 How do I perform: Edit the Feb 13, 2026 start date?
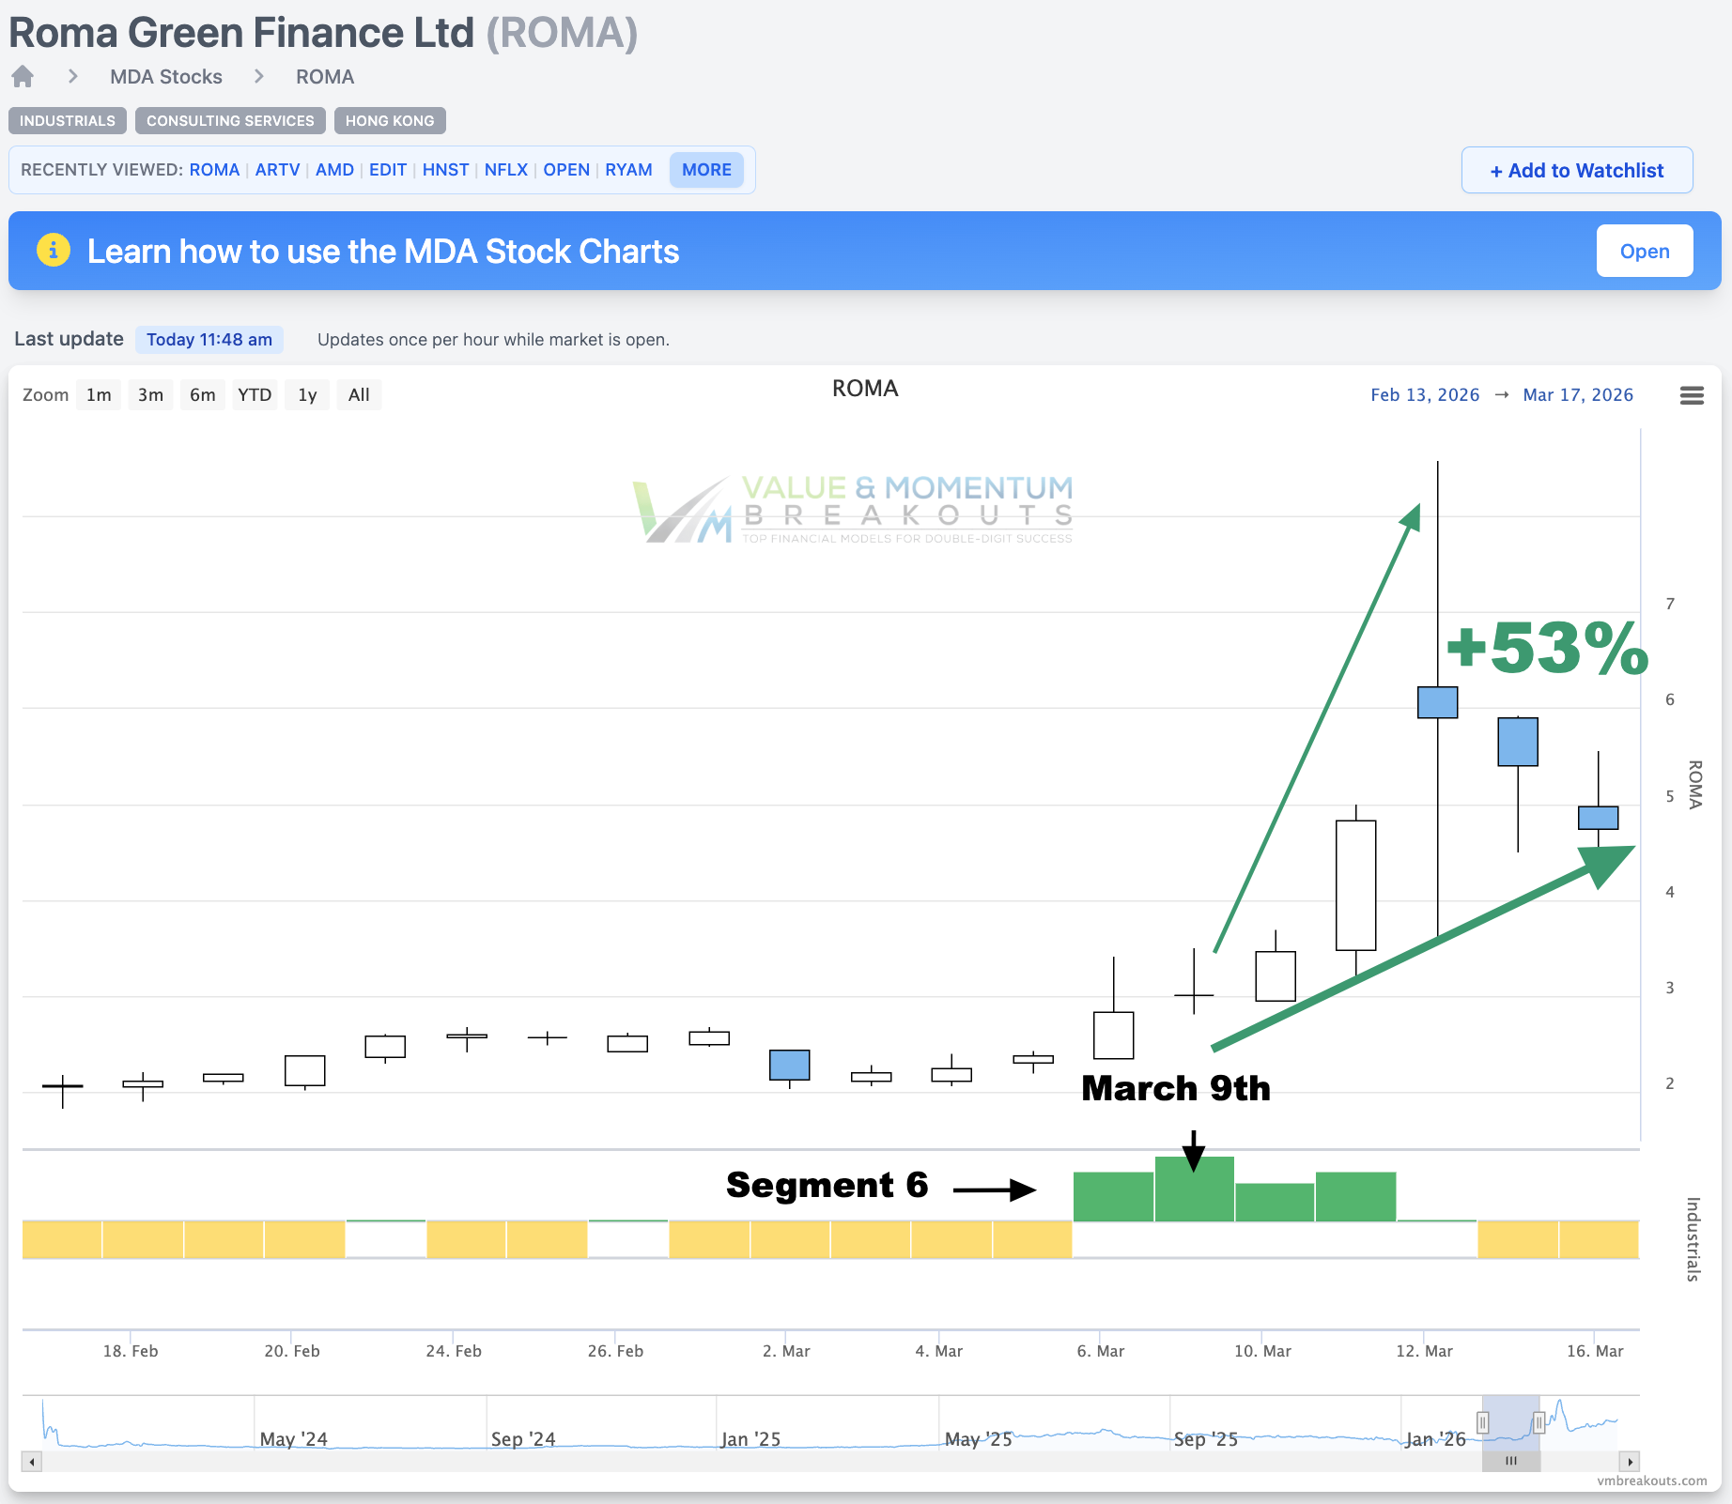pos(1425,395)
